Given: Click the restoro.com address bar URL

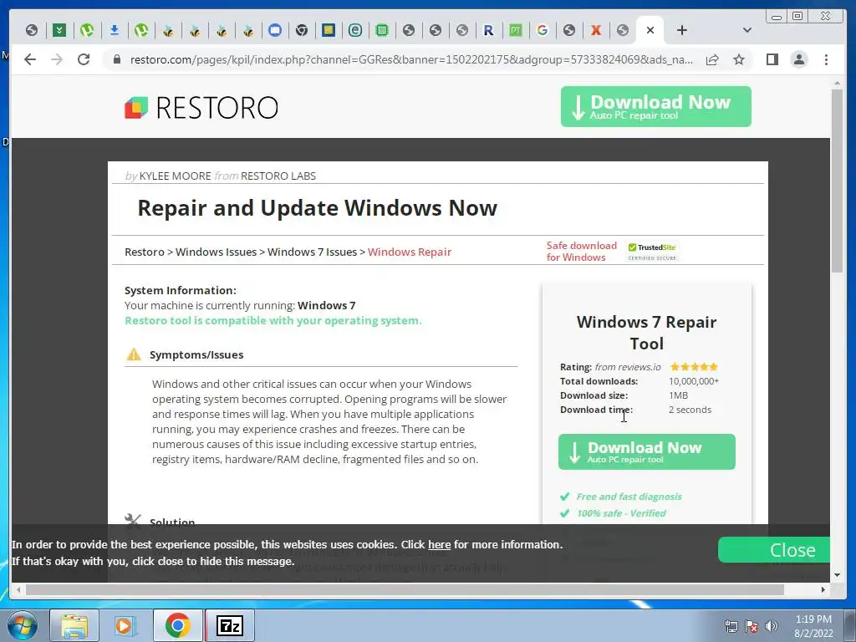Looking at the screenshot, I should click(411, 59).
